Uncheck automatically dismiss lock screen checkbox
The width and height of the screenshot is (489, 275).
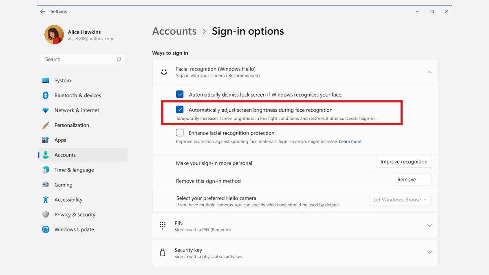coord(180,94)
